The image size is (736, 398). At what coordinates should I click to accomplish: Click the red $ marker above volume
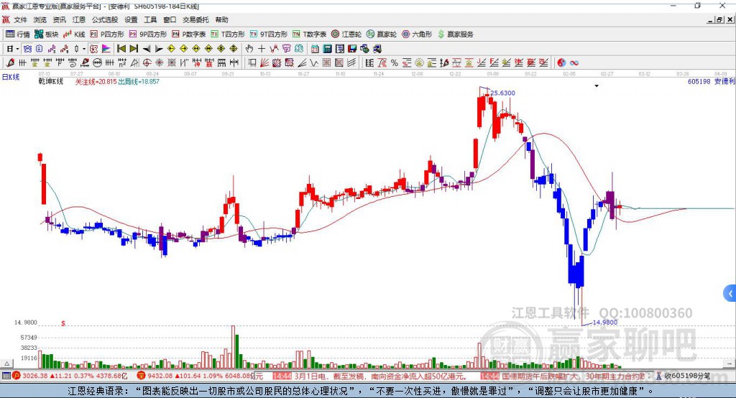[x=63, y=323]
